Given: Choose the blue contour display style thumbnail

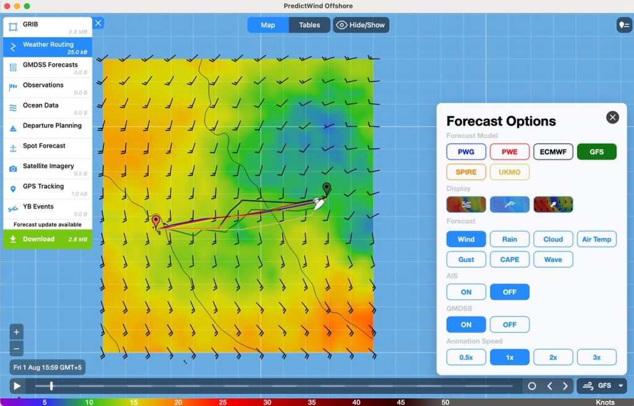Looking at the screenshot, I should tap(510, 205).
